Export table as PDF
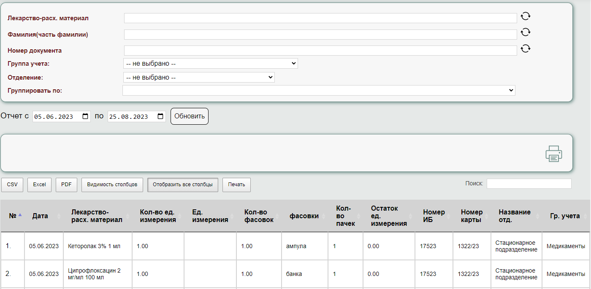 [66, 185]
